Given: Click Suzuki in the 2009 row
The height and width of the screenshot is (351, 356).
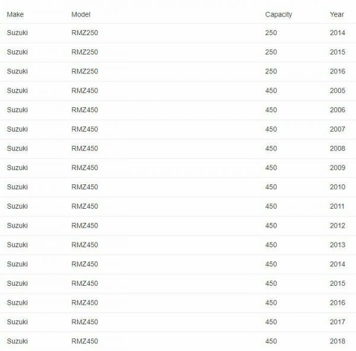Looking at the screenshot, I should (x=17, y=168).
